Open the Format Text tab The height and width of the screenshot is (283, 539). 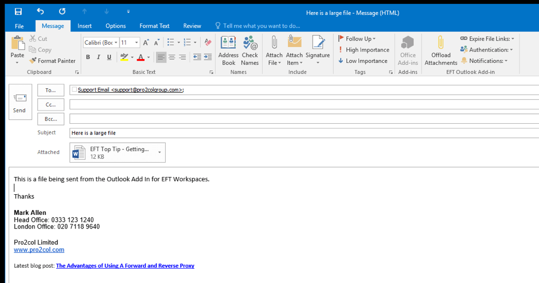click(x=154, y=26)
